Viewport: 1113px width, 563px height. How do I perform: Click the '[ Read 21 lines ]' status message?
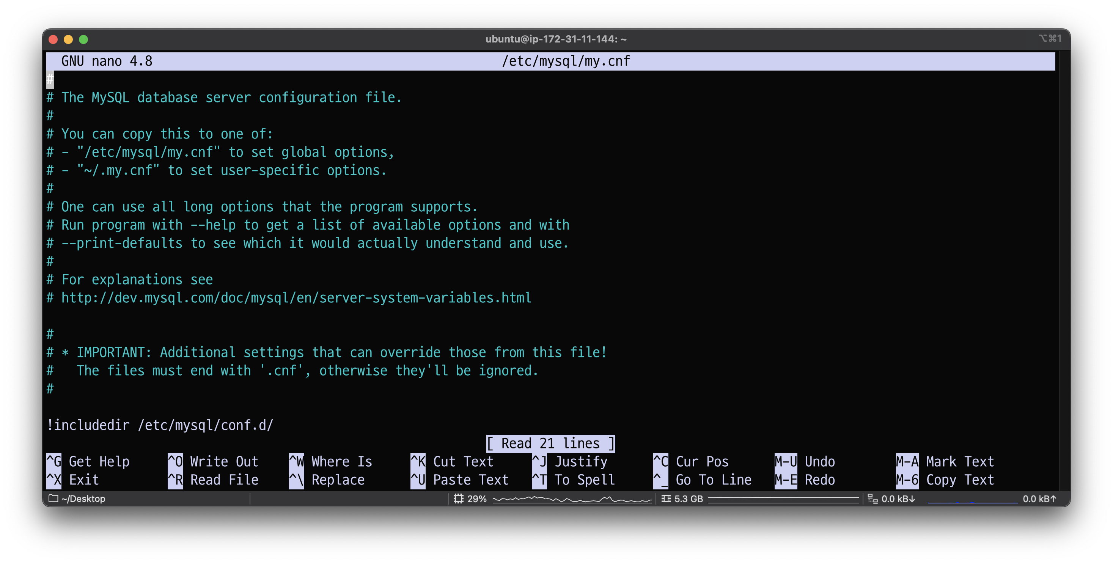[x=550, y=443]
